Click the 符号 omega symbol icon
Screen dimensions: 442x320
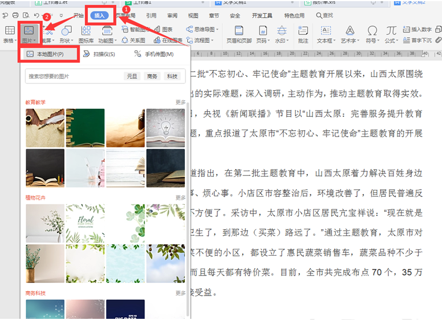(372, 31)
